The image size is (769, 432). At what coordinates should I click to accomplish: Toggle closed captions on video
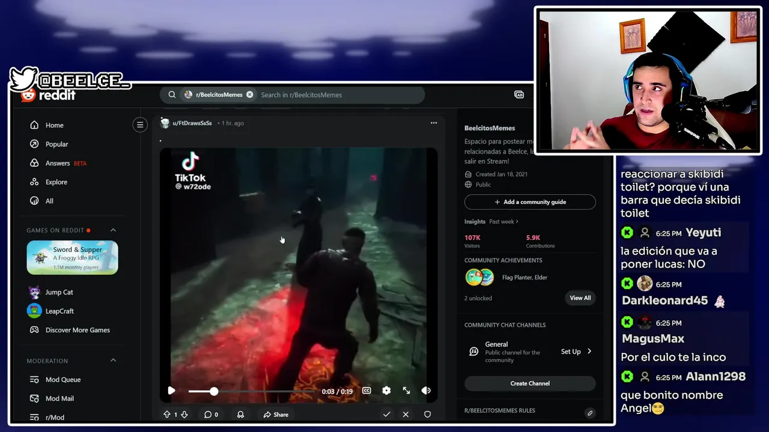click(x=366, y=391)
